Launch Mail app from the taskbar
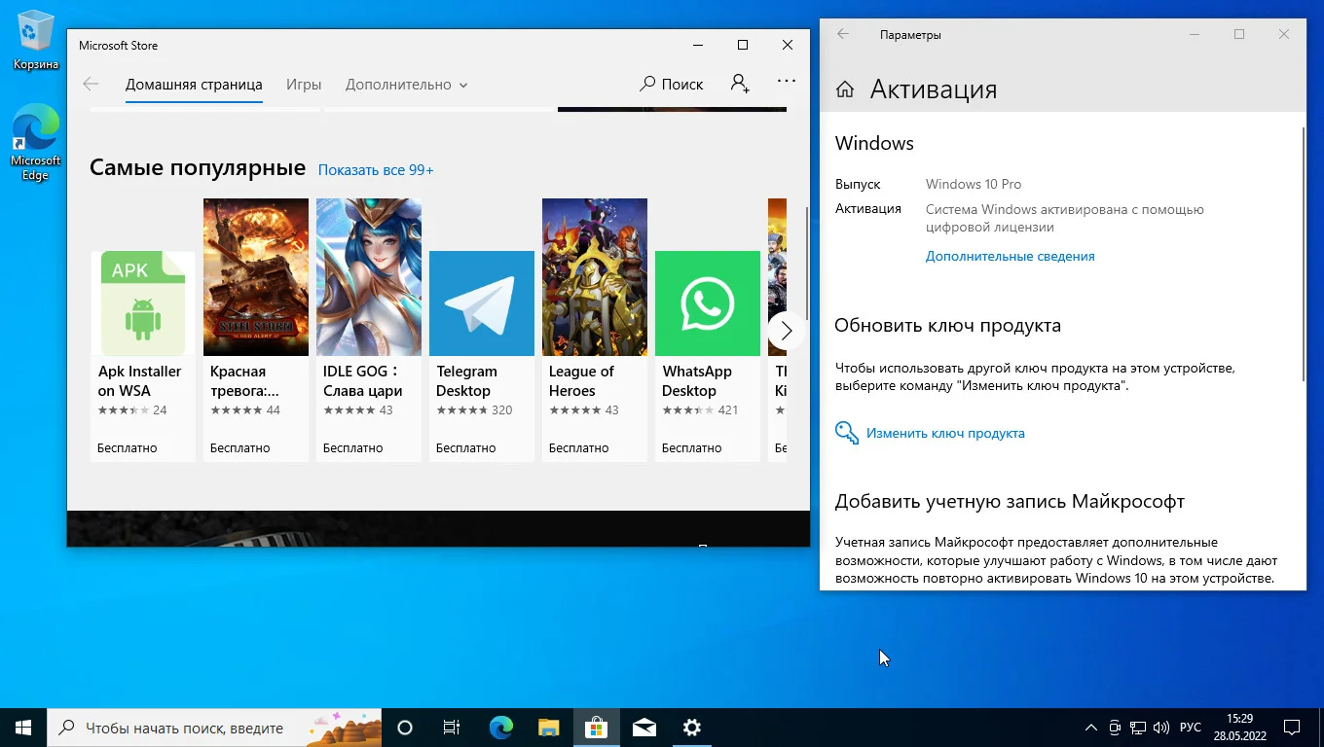 coord(644,728)
